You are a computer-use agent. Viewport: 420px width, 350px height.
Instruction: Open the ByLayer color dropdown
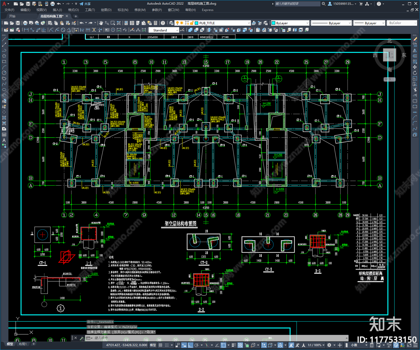tap(307, 23)
